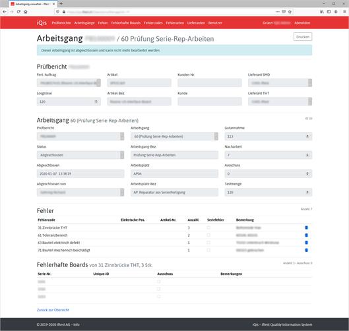Log out via the Abmelden link
Viewport: 349px width, 331px height.
click(x=302, y=23)
